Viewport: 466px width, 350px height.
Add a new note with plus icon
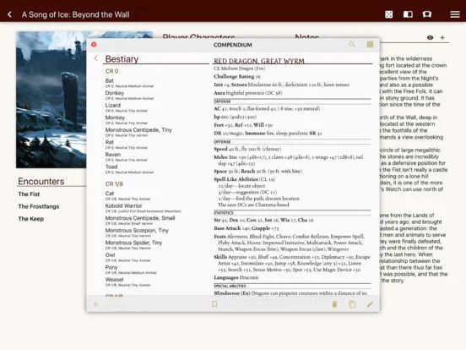[x=442, y=37]
